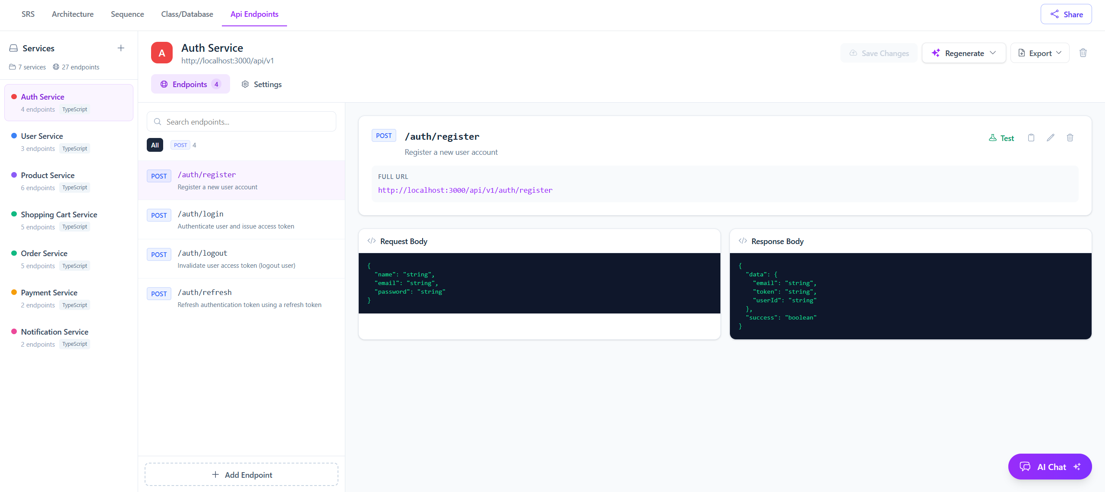
Task: Open the Sequence tab
Action: coord(127,14)
